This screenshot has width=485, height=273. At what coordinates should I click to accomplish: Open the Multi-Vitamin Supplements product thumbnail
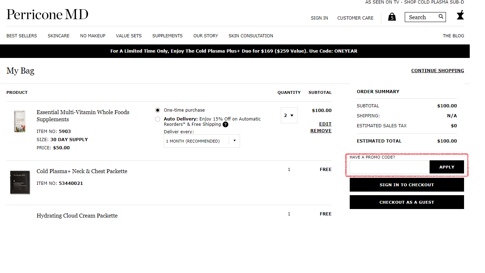tap(20, 121)
